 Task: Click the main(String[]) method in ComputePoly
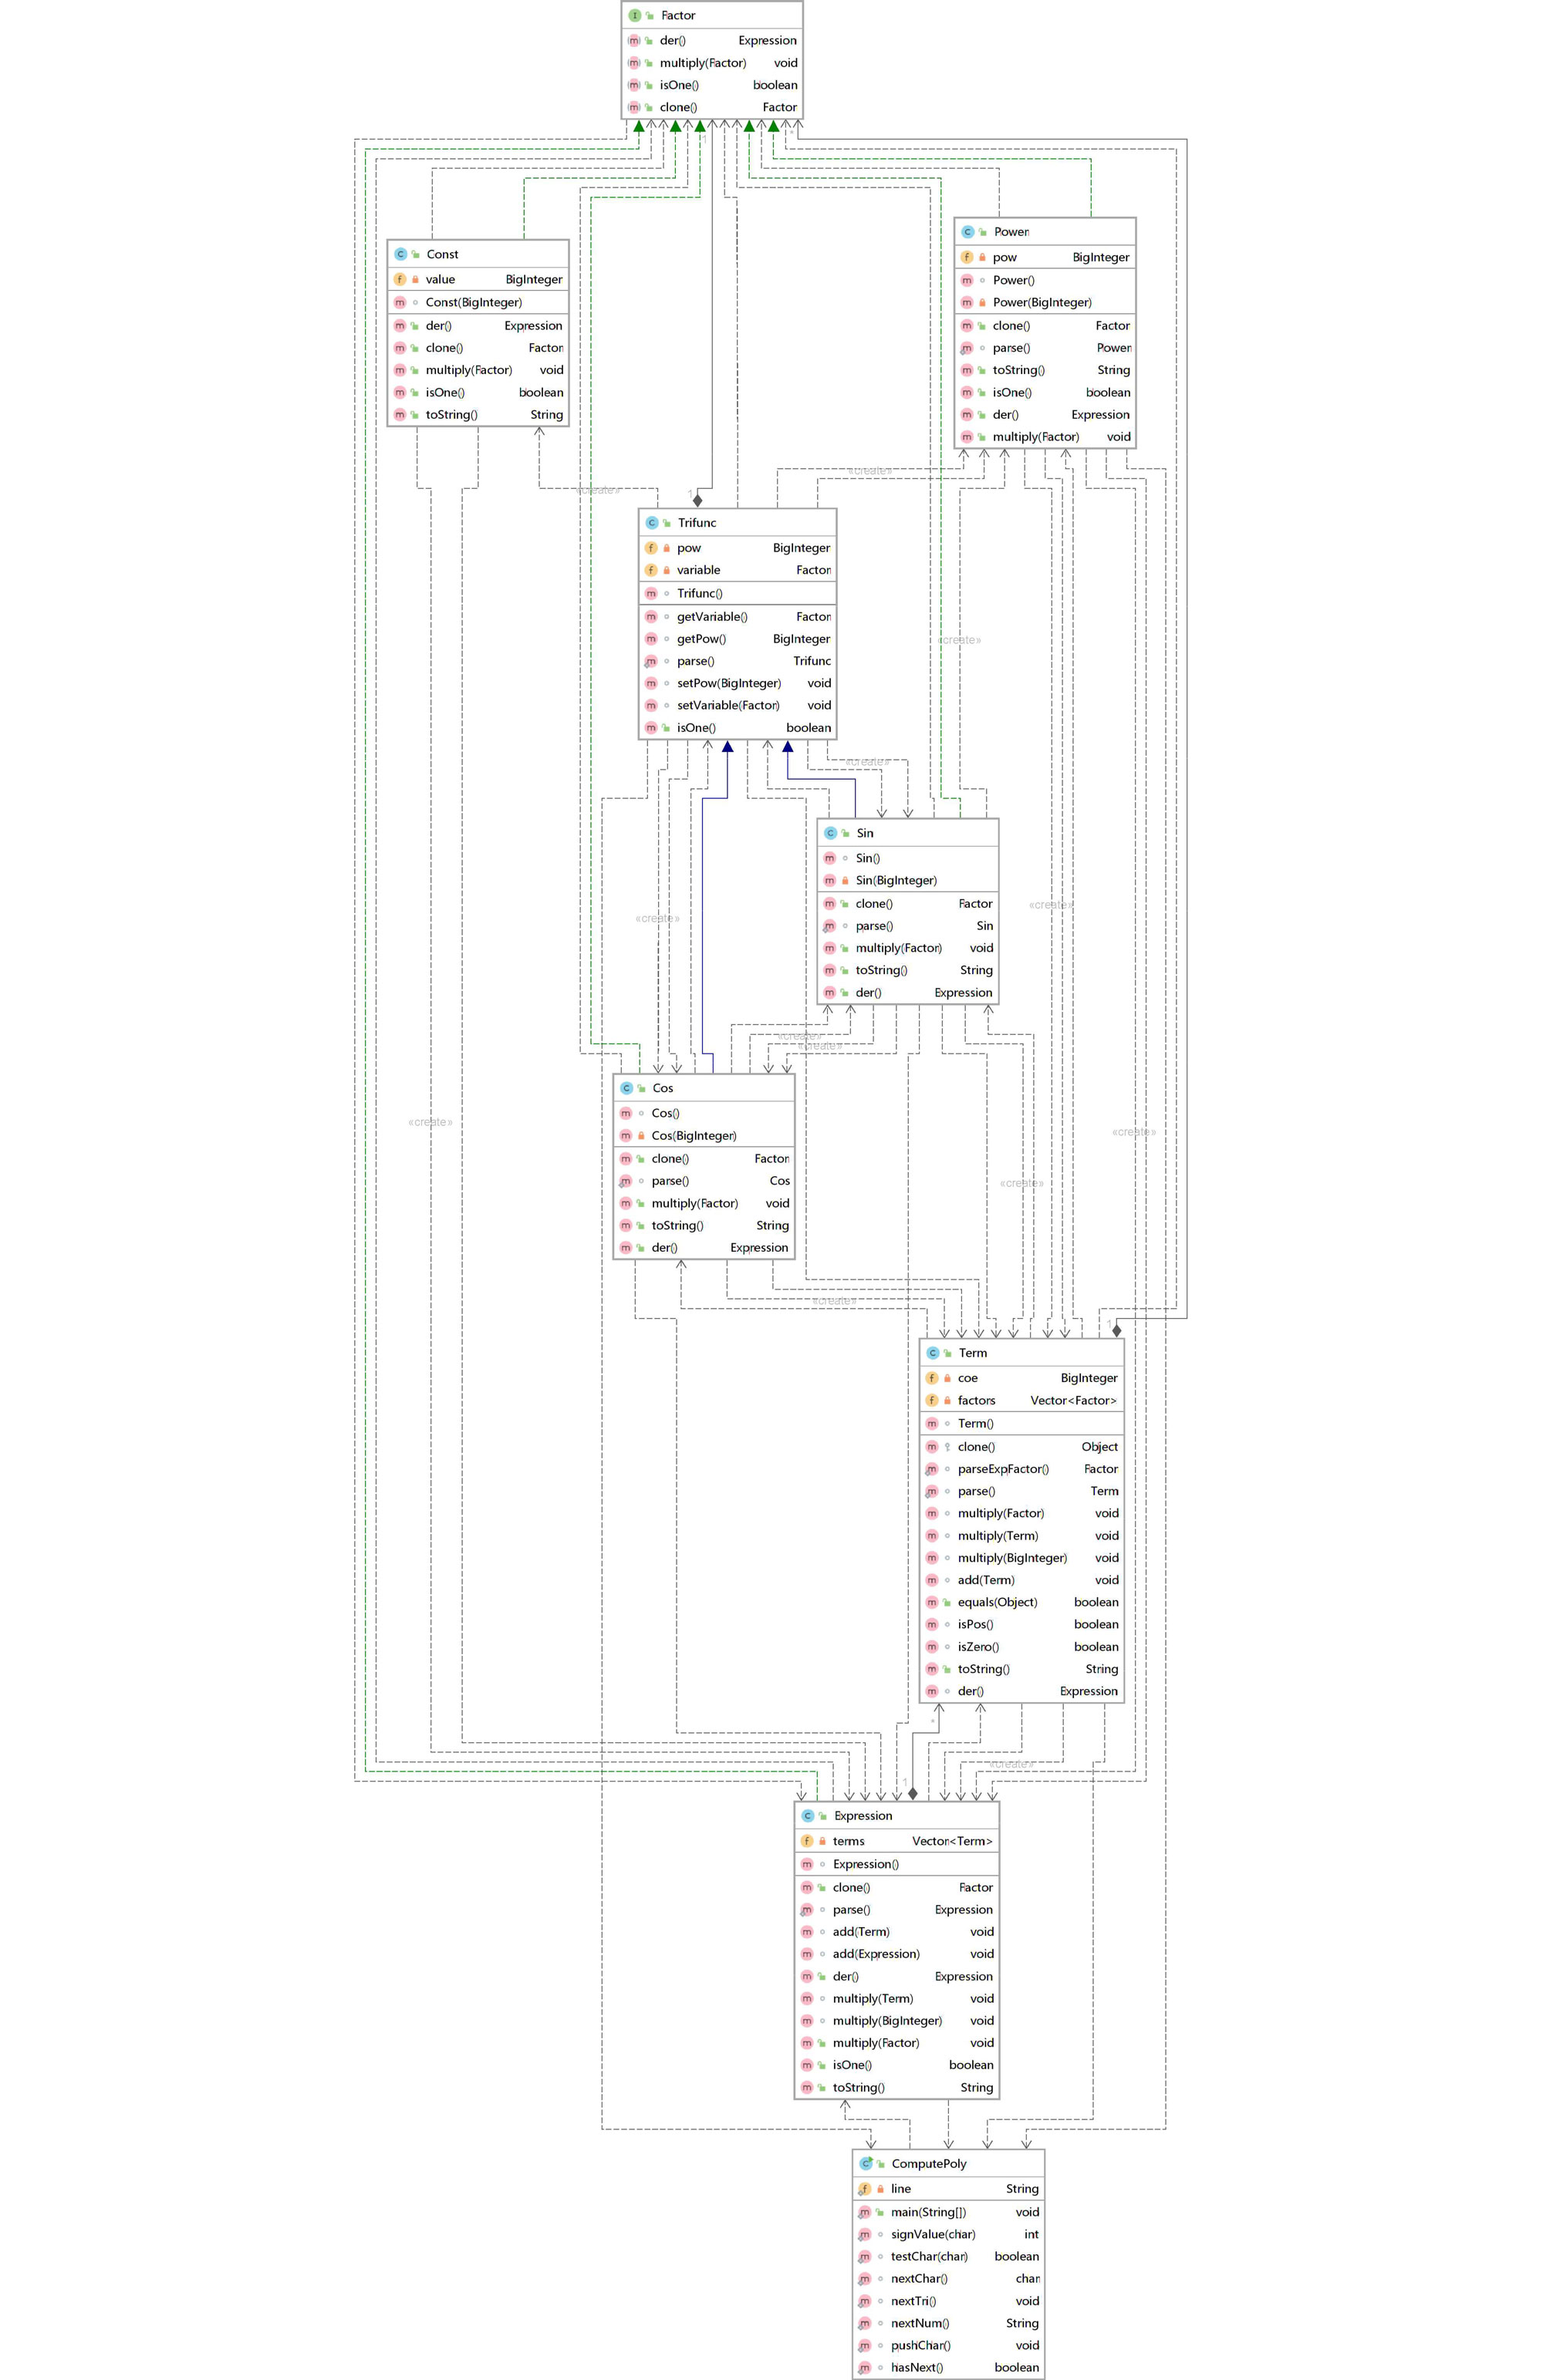click(x=927, y=2212)
